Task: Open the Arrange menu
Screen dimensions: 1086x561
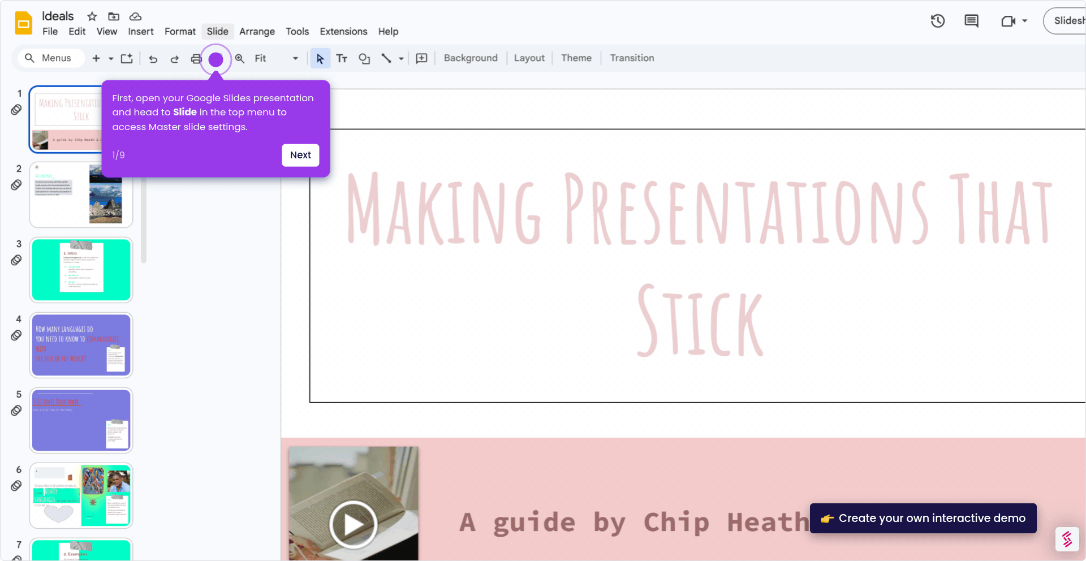Action: [x=257, y=32]
